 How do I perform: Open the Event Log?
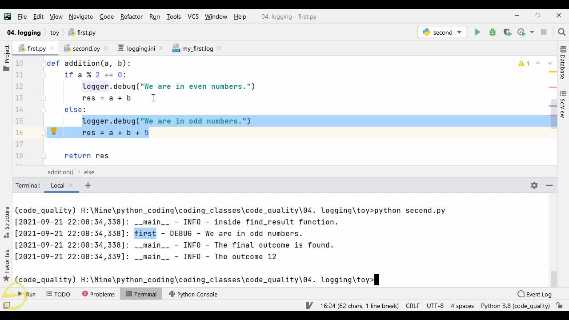point(534,294)
